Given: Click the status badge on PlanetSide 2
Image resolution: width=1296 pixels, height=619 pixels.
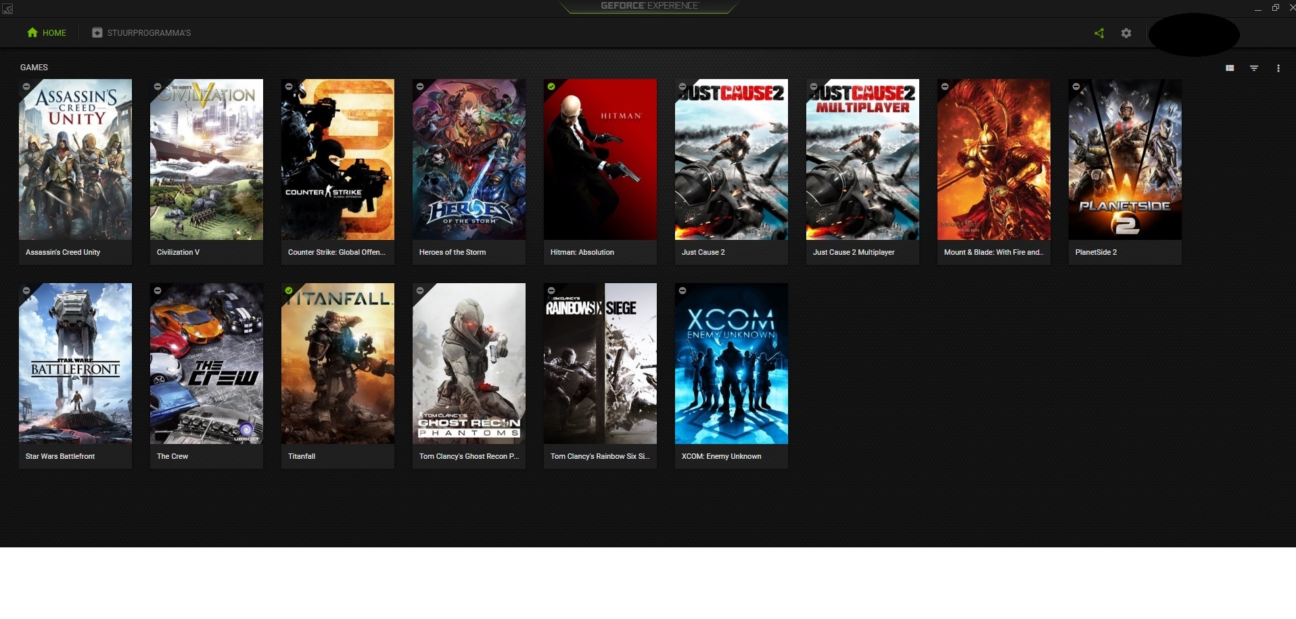Looking at the screenshot, I should [x=1076, y=86].
